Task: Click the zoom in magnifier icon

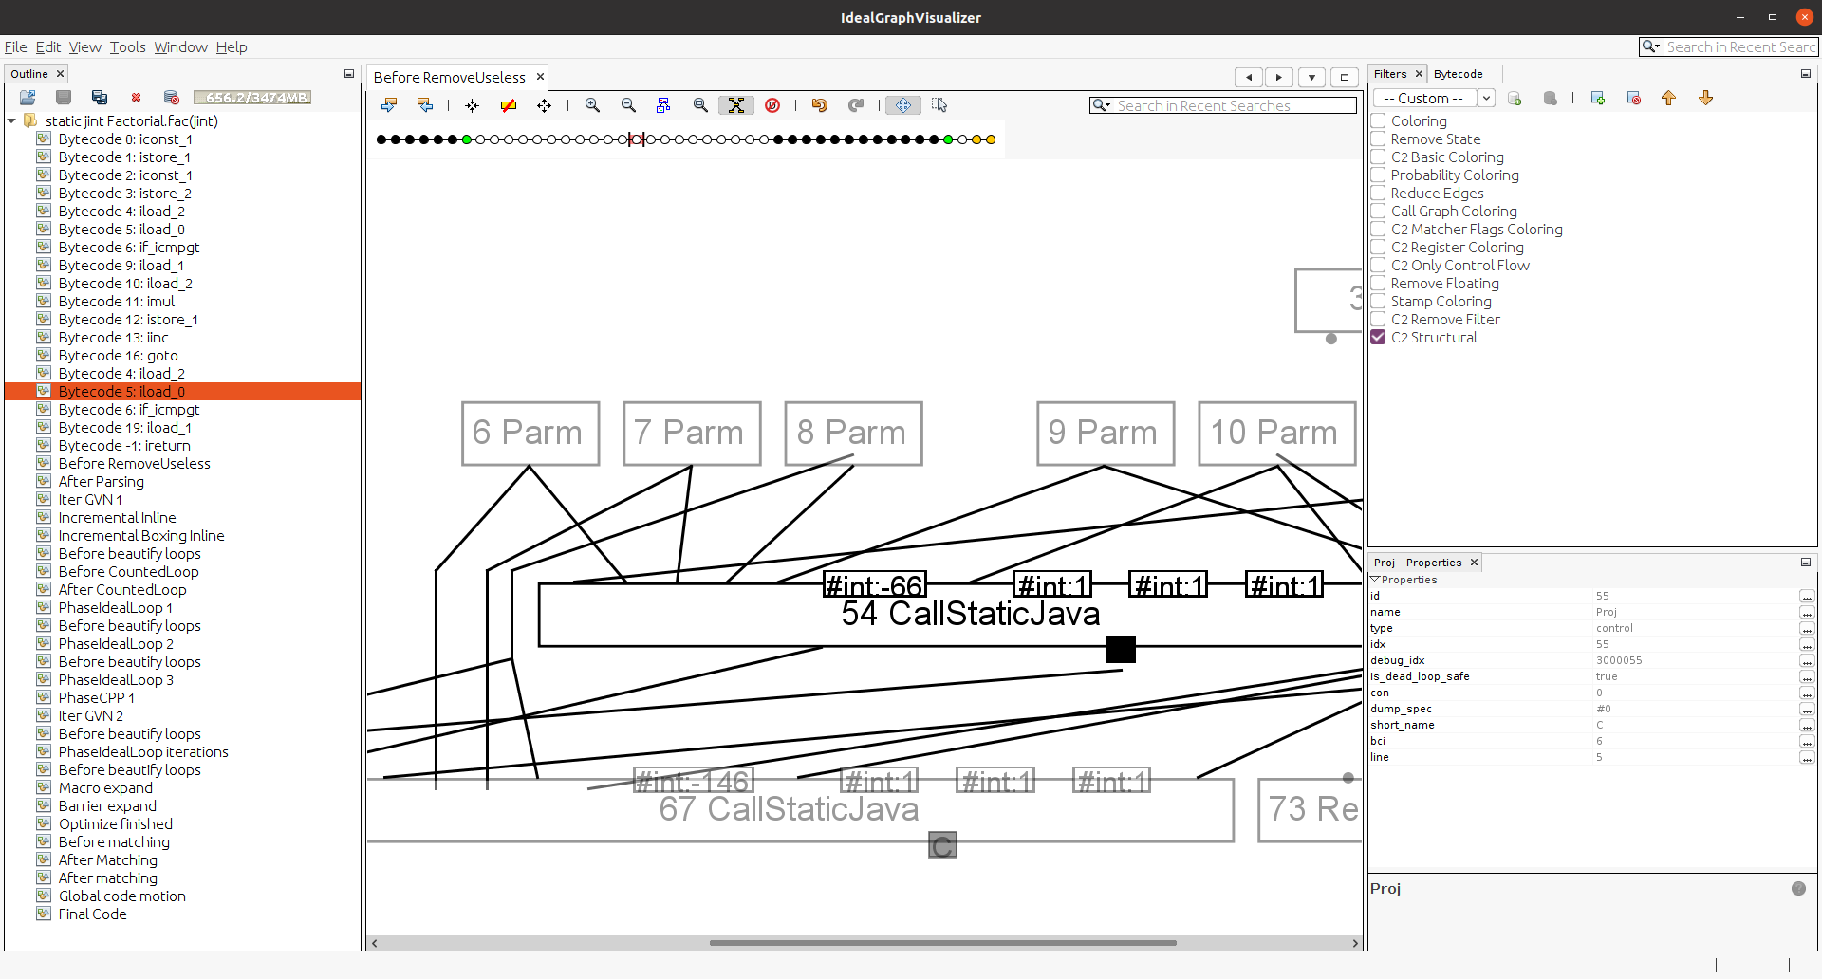Action: point(592,105)
